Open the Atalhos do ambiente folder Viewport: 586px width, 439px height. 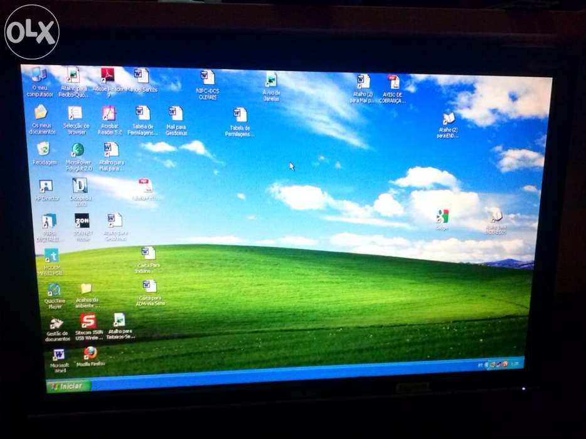click(x=87, y=295)
